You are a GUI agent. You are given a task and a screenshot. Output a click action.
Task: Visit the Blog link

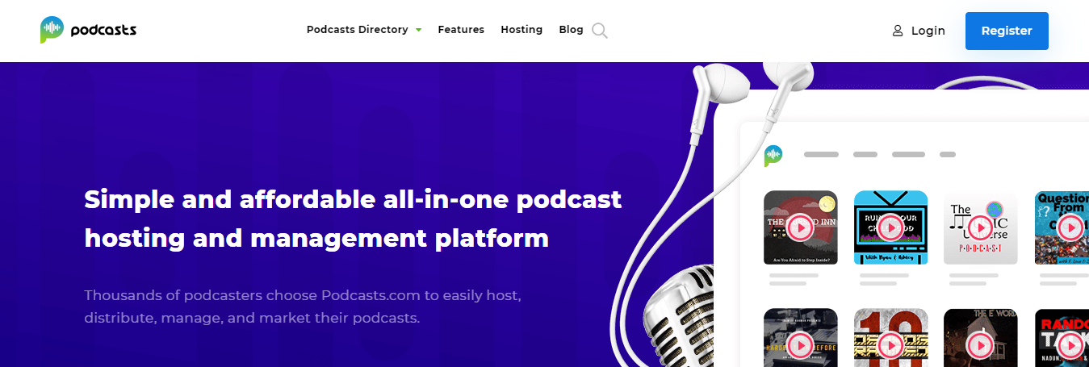[x=571, y=30]
